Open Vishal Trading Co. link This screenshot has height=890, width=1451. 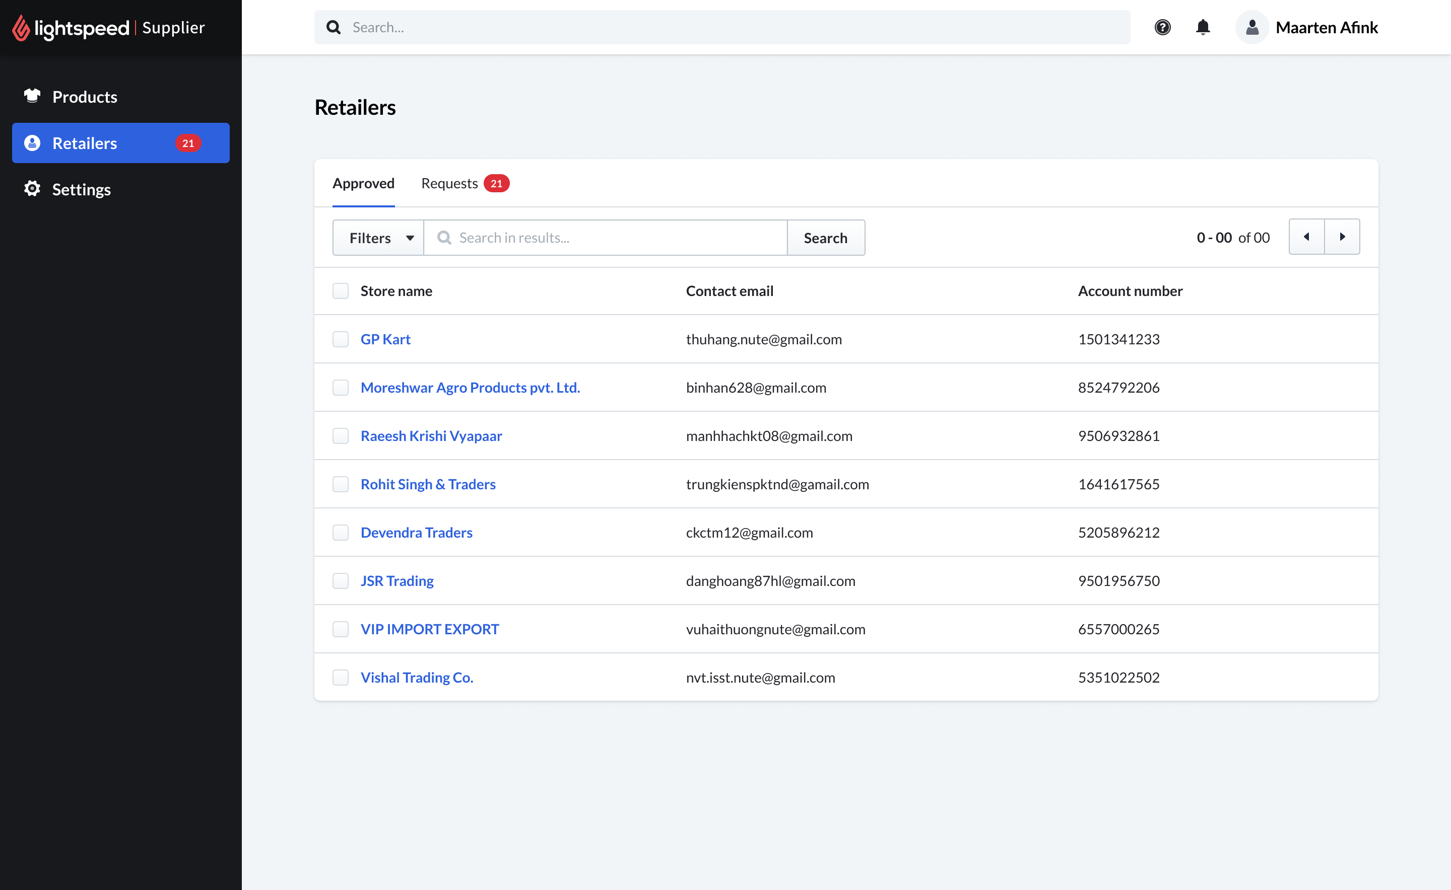click(417, 677)
